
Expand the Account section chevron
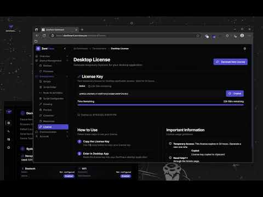pos(67,136)
